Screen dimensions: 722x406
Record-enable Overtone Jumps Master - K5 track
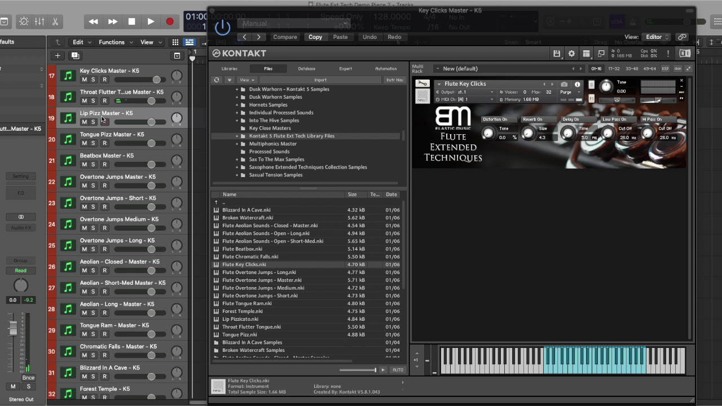coord(104,186)
